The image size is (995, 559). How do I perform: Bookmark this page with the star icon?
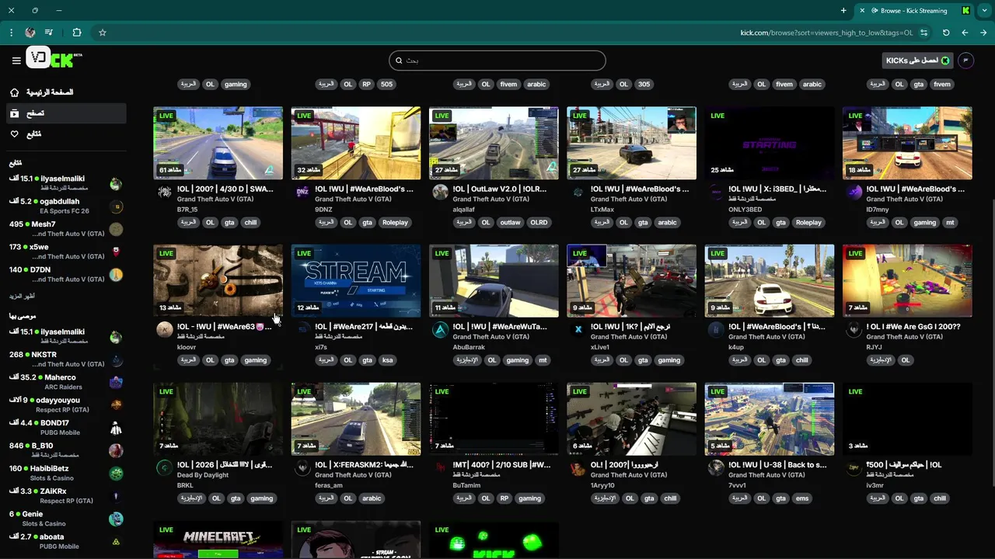102,33
